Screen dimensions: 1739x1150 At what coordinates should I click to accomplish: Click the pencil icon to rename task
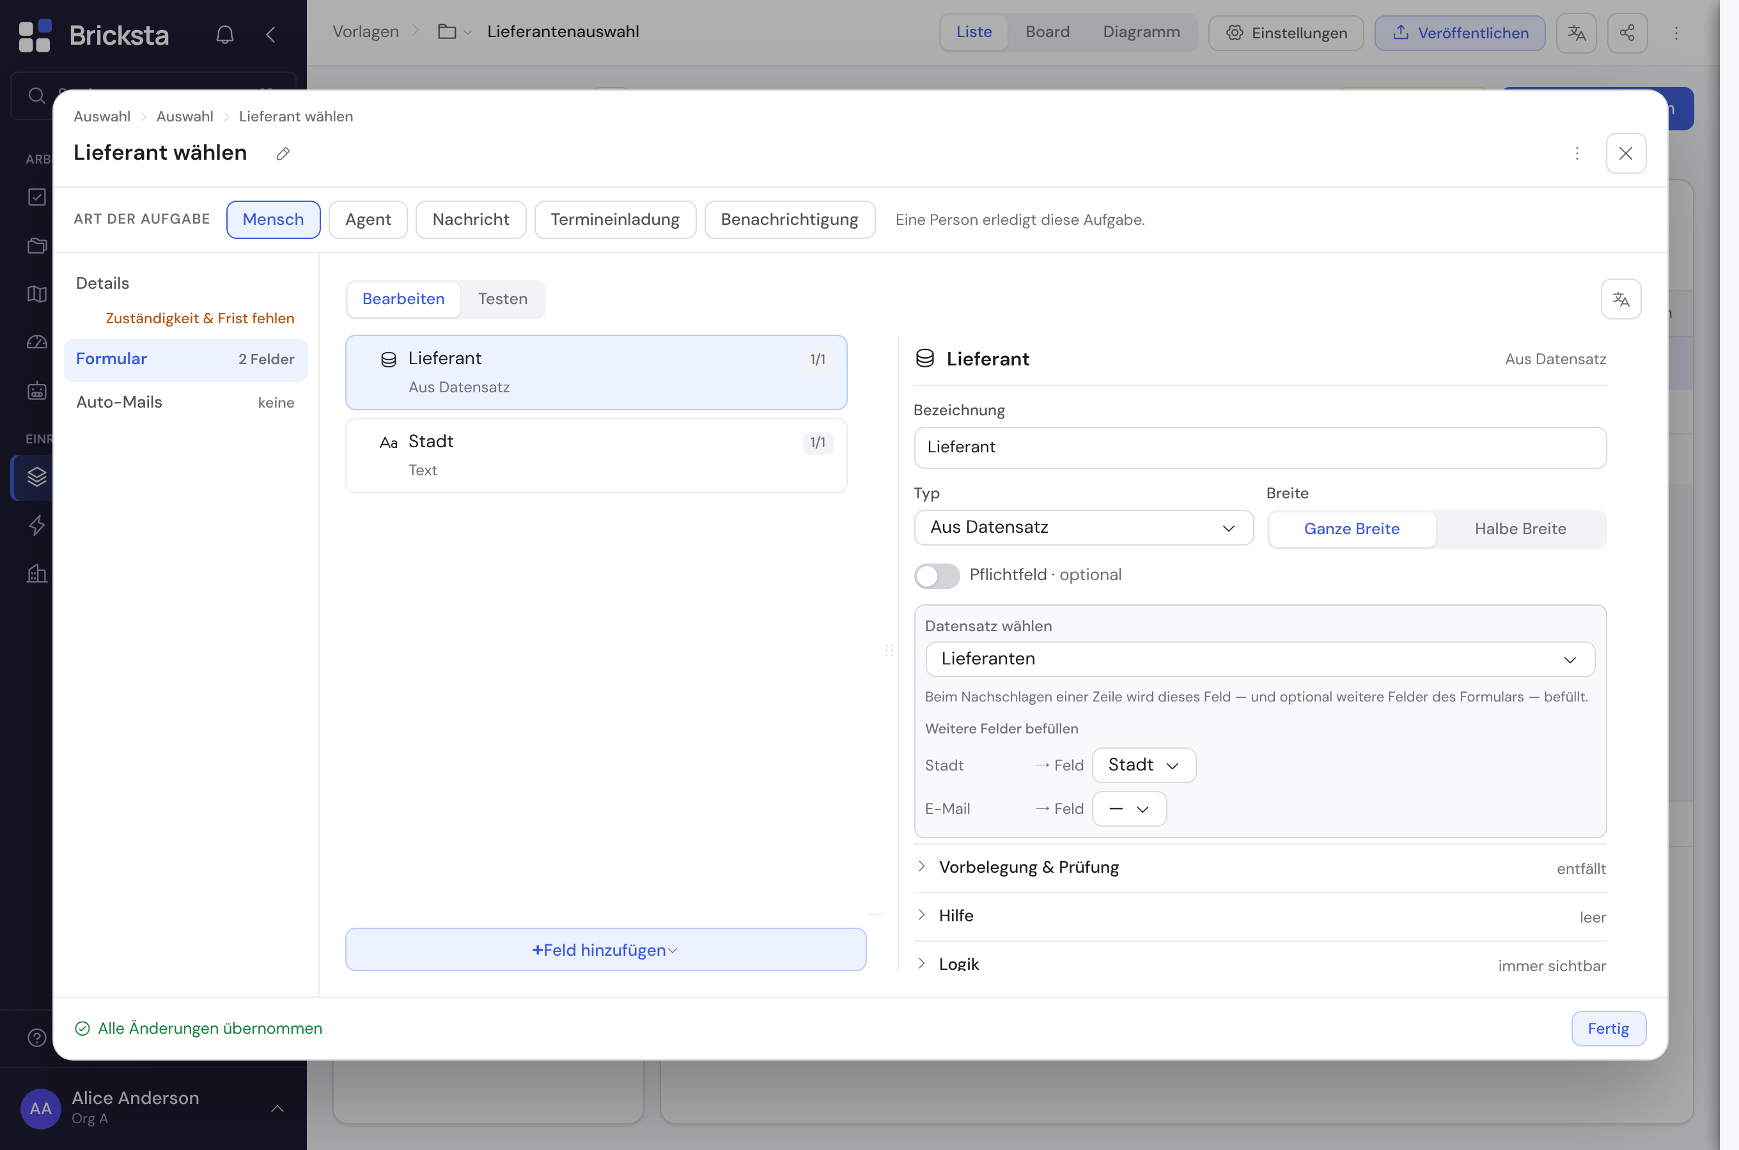pyautogui.click(x=283, y=153)
